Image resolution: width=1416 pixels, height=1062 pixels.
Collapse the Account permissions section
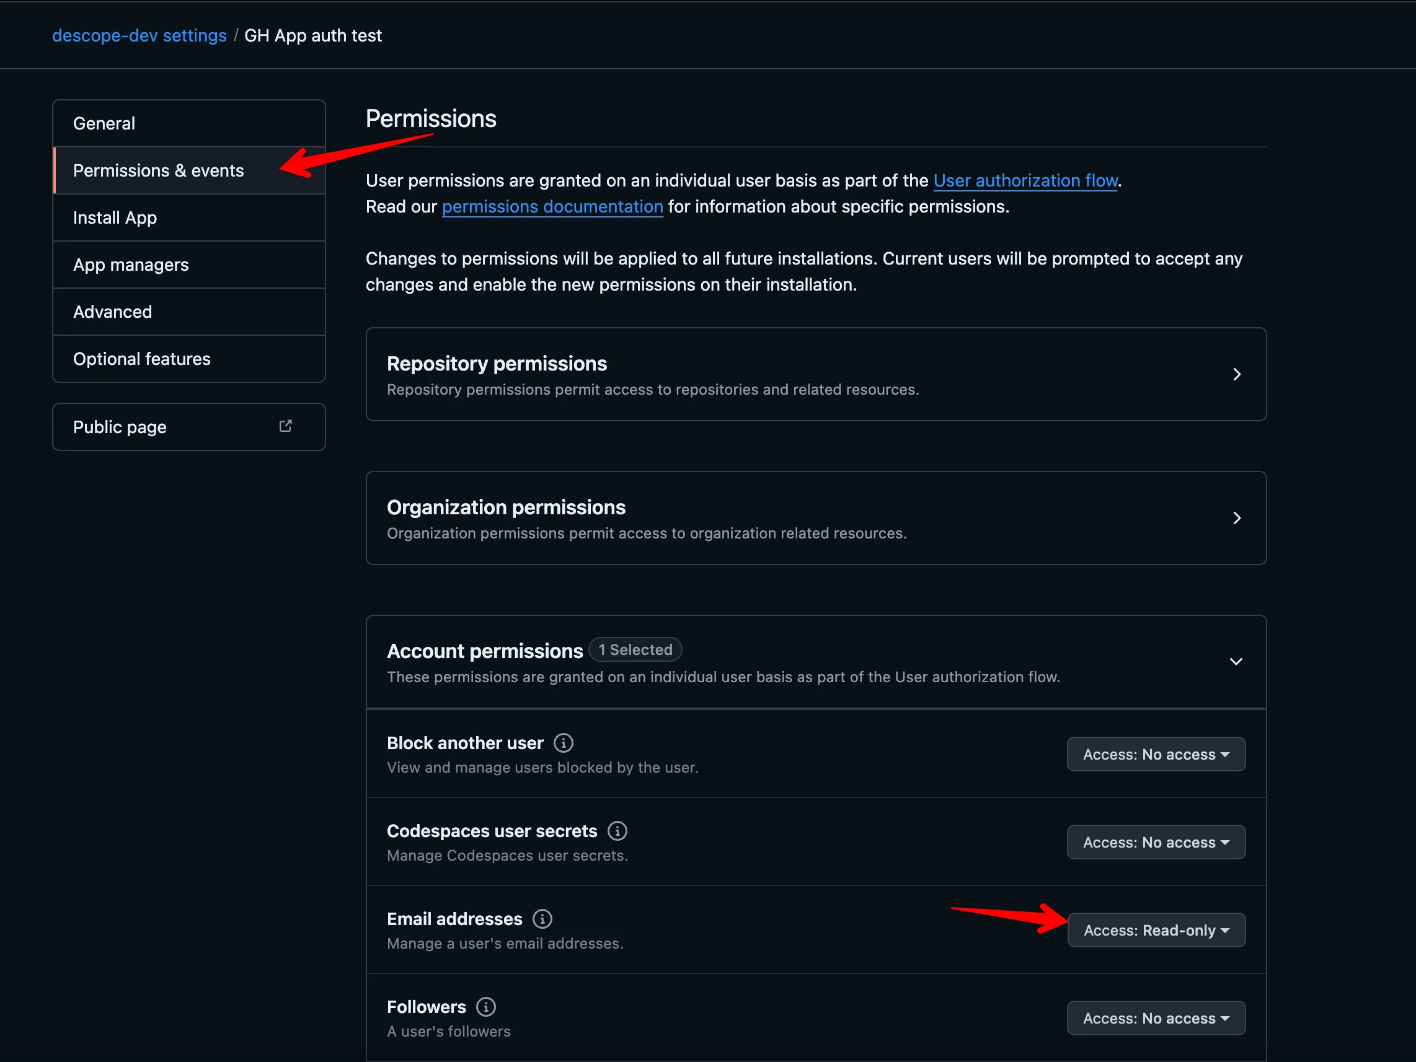pos(1236,662)
